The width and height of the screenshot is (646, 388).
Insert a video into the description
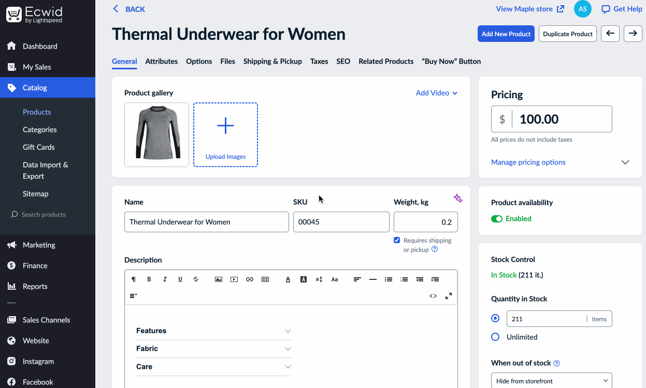tap(234, 279)
